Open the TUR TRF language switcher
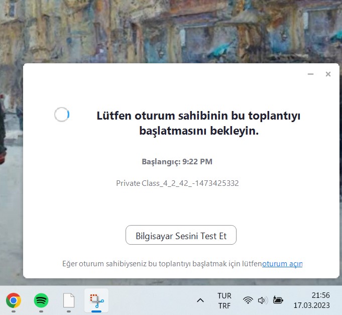 point(224,300)
